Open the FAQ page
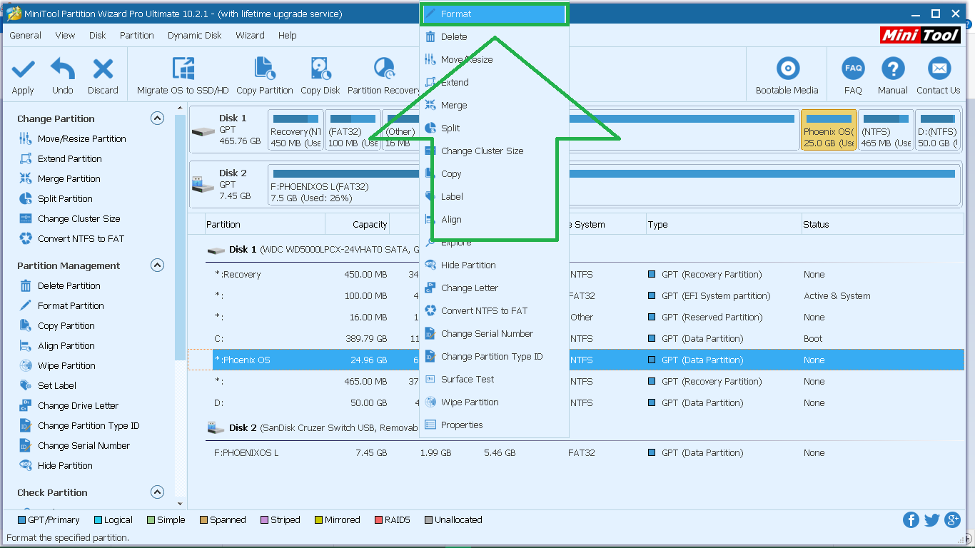975x548 pixels. tap(853, 76)
